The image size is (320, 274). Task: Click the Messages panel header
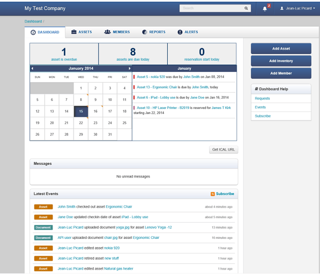click(134, 164)
